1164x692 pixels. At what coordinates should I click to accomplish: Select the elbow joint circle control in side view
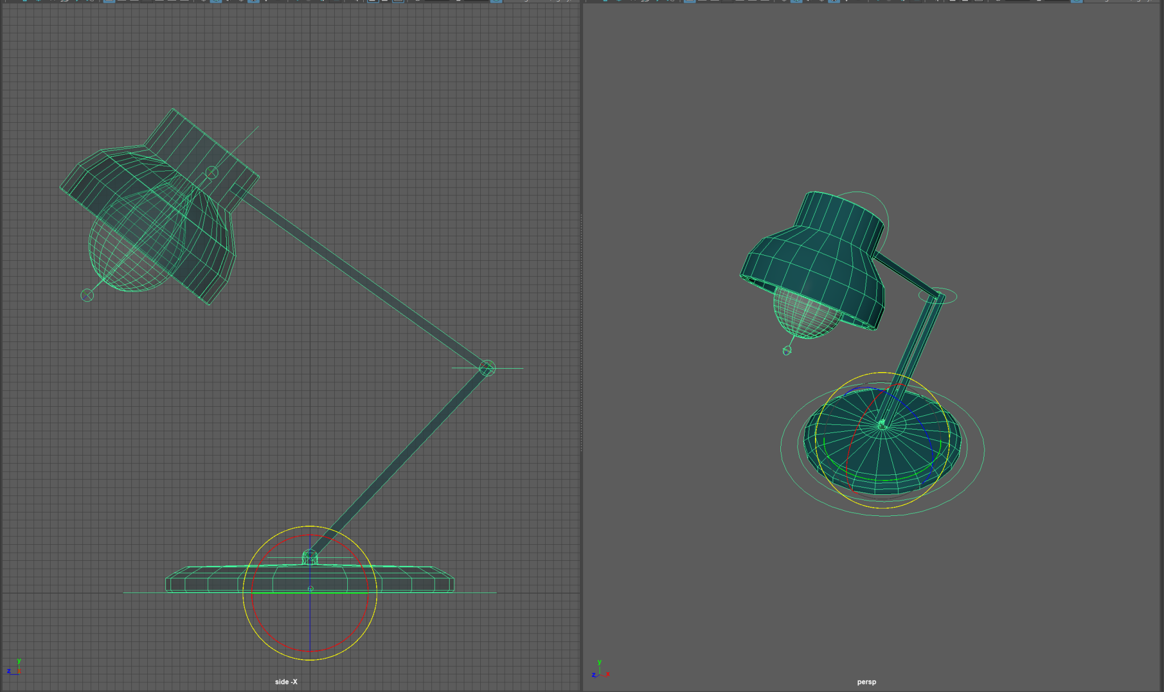point(488,368)
